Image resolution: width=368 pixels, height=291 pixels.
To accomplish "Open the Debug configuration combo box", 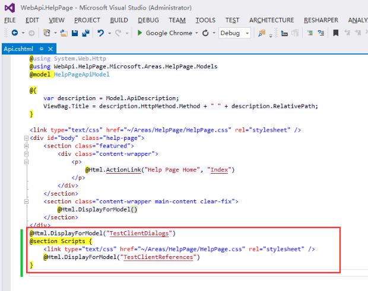I will [234, 33].
